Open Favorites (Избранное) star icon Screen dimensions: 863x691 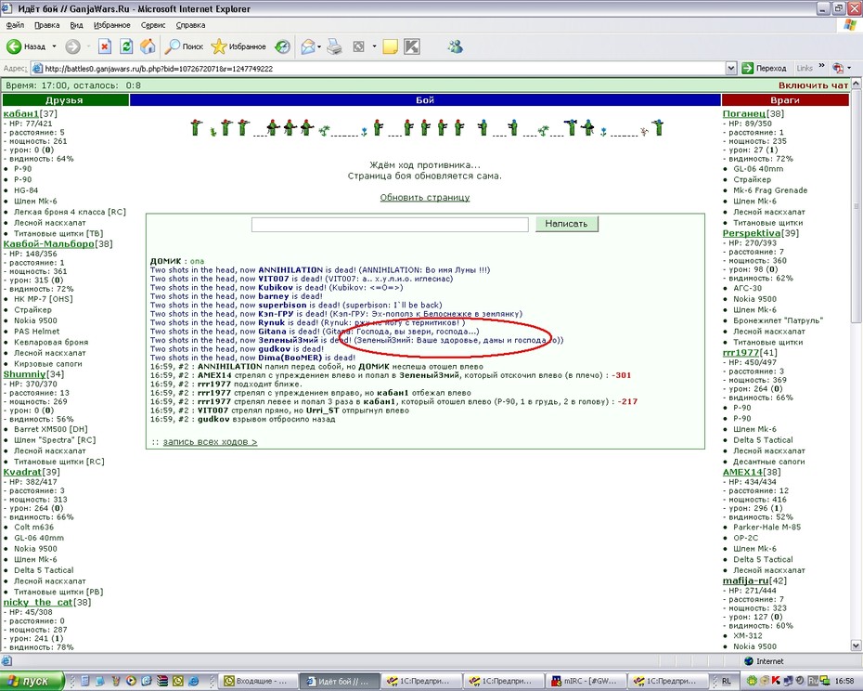pyautogui.click(x=218, y=46)
